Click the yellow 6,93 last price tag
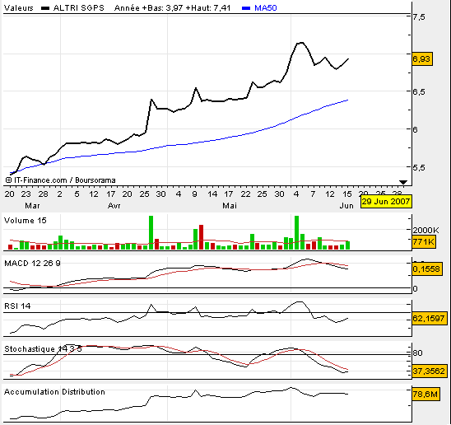Screen dimensions: 451x425 click(x=422, y=59)
